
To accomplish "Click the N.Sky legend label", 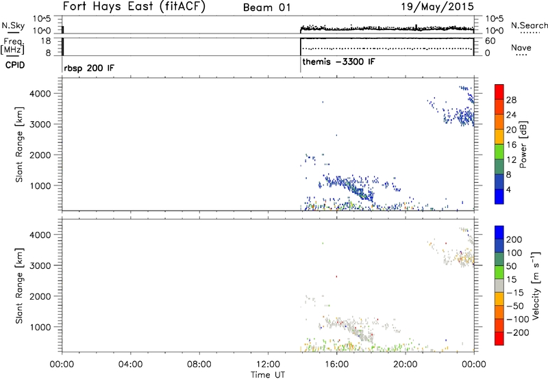I will [x=13, y=25].
